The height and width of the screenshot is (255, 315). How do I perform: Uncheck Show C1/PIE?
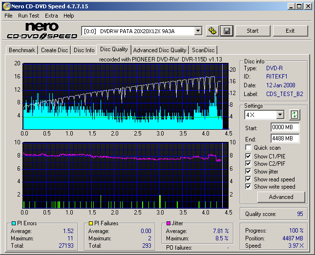click(x=248, y=156)
